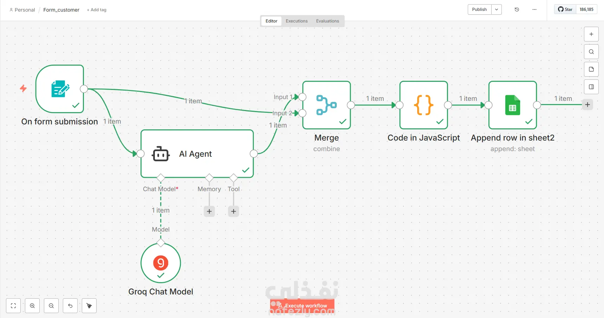
Task: Publish the workflow
Action: (479, 9)
